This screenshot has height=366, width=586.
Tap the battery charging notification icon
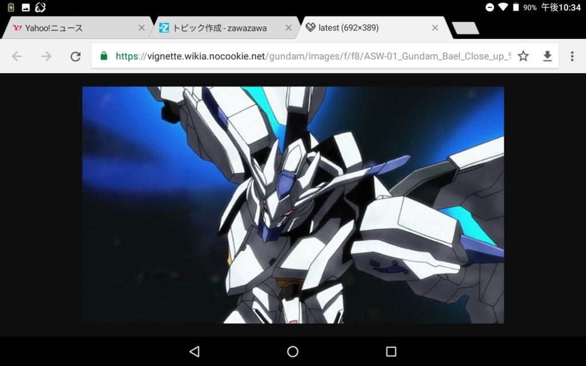click(11, 7)
